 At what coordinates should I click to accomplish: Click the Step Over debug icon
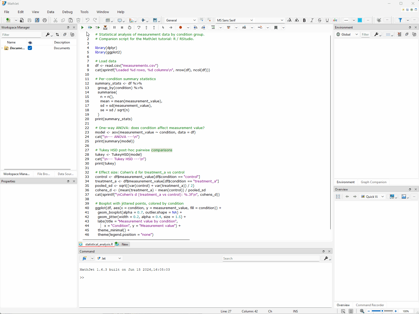pyautogui.click(x=139, y=27)
